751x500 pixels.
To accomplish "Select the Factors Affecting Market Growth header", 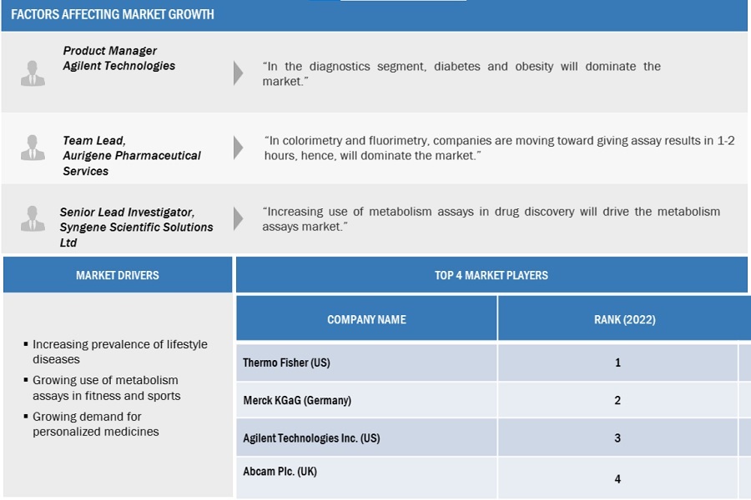I will [113, 14].
